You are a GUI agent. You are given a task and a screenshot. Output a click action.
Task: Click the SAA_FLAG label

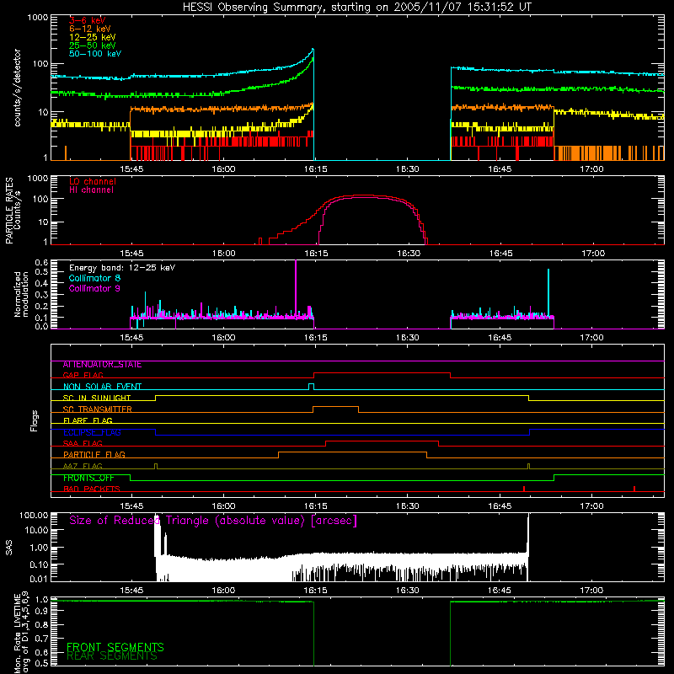tap(83, 443)
